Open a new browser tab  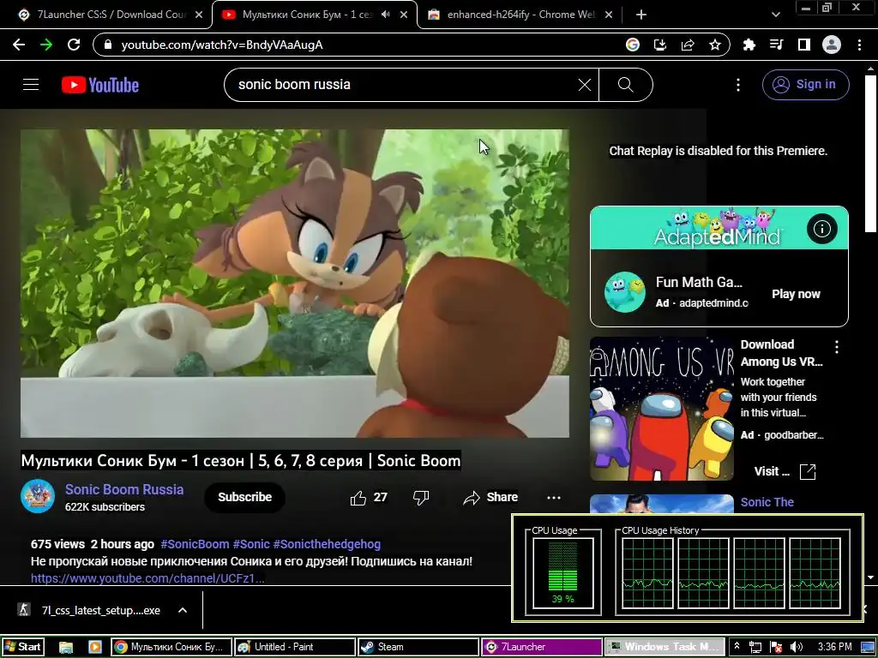click(641, 15)
